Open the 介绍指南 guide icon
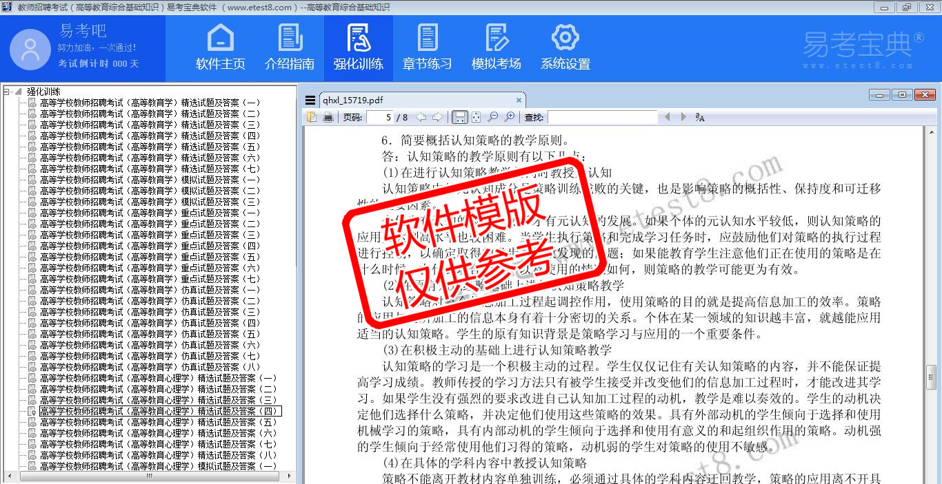The width and height of the screenshot is (942, 484). pos(290,39)
